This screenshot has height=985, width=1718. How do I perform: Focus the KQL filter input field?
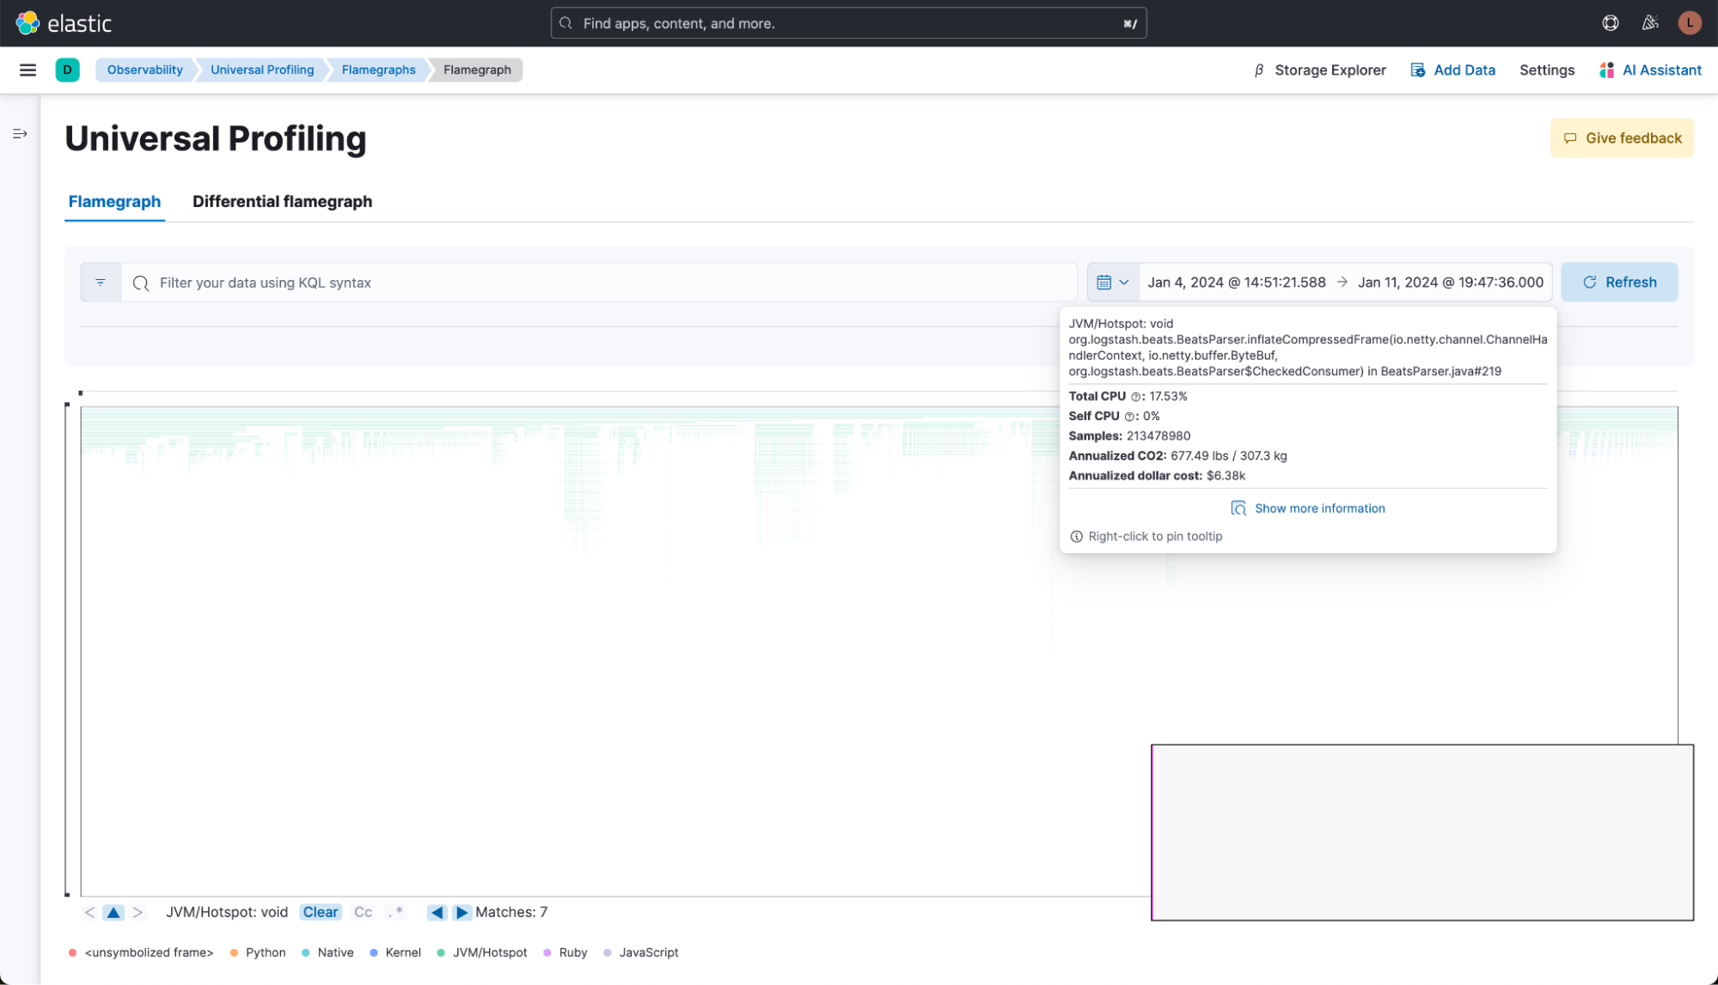pyautogui.click(x=602, y=283)
